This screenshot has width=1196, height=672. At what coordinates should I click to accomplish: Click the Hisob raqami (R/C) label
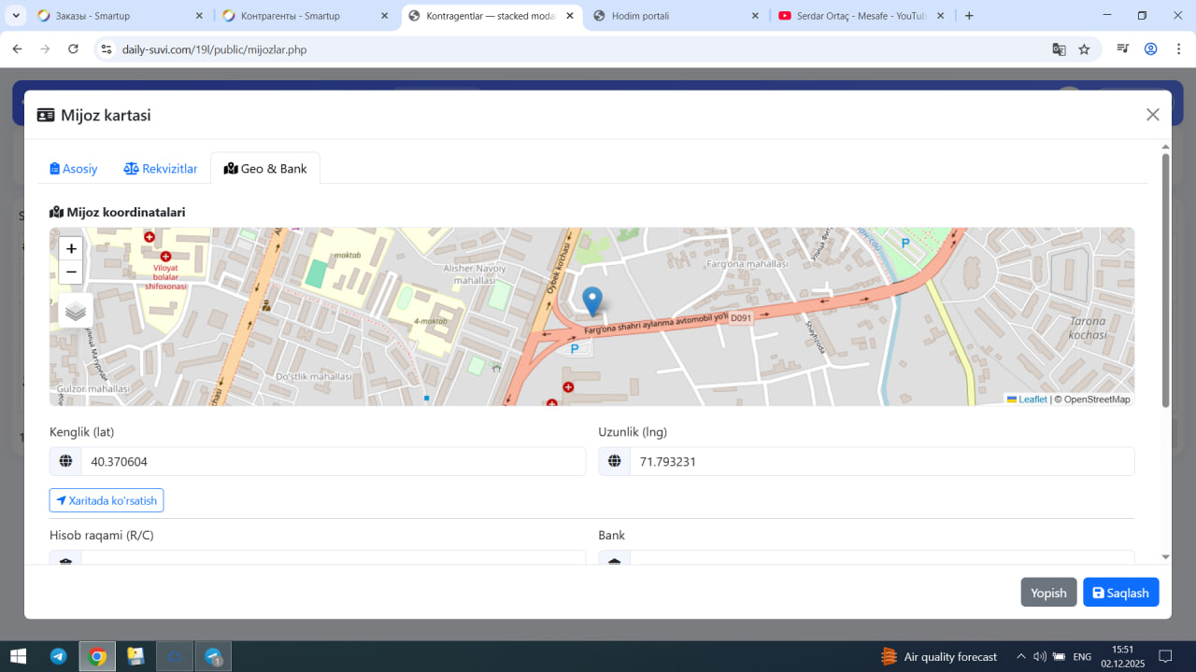click(102, 535)
